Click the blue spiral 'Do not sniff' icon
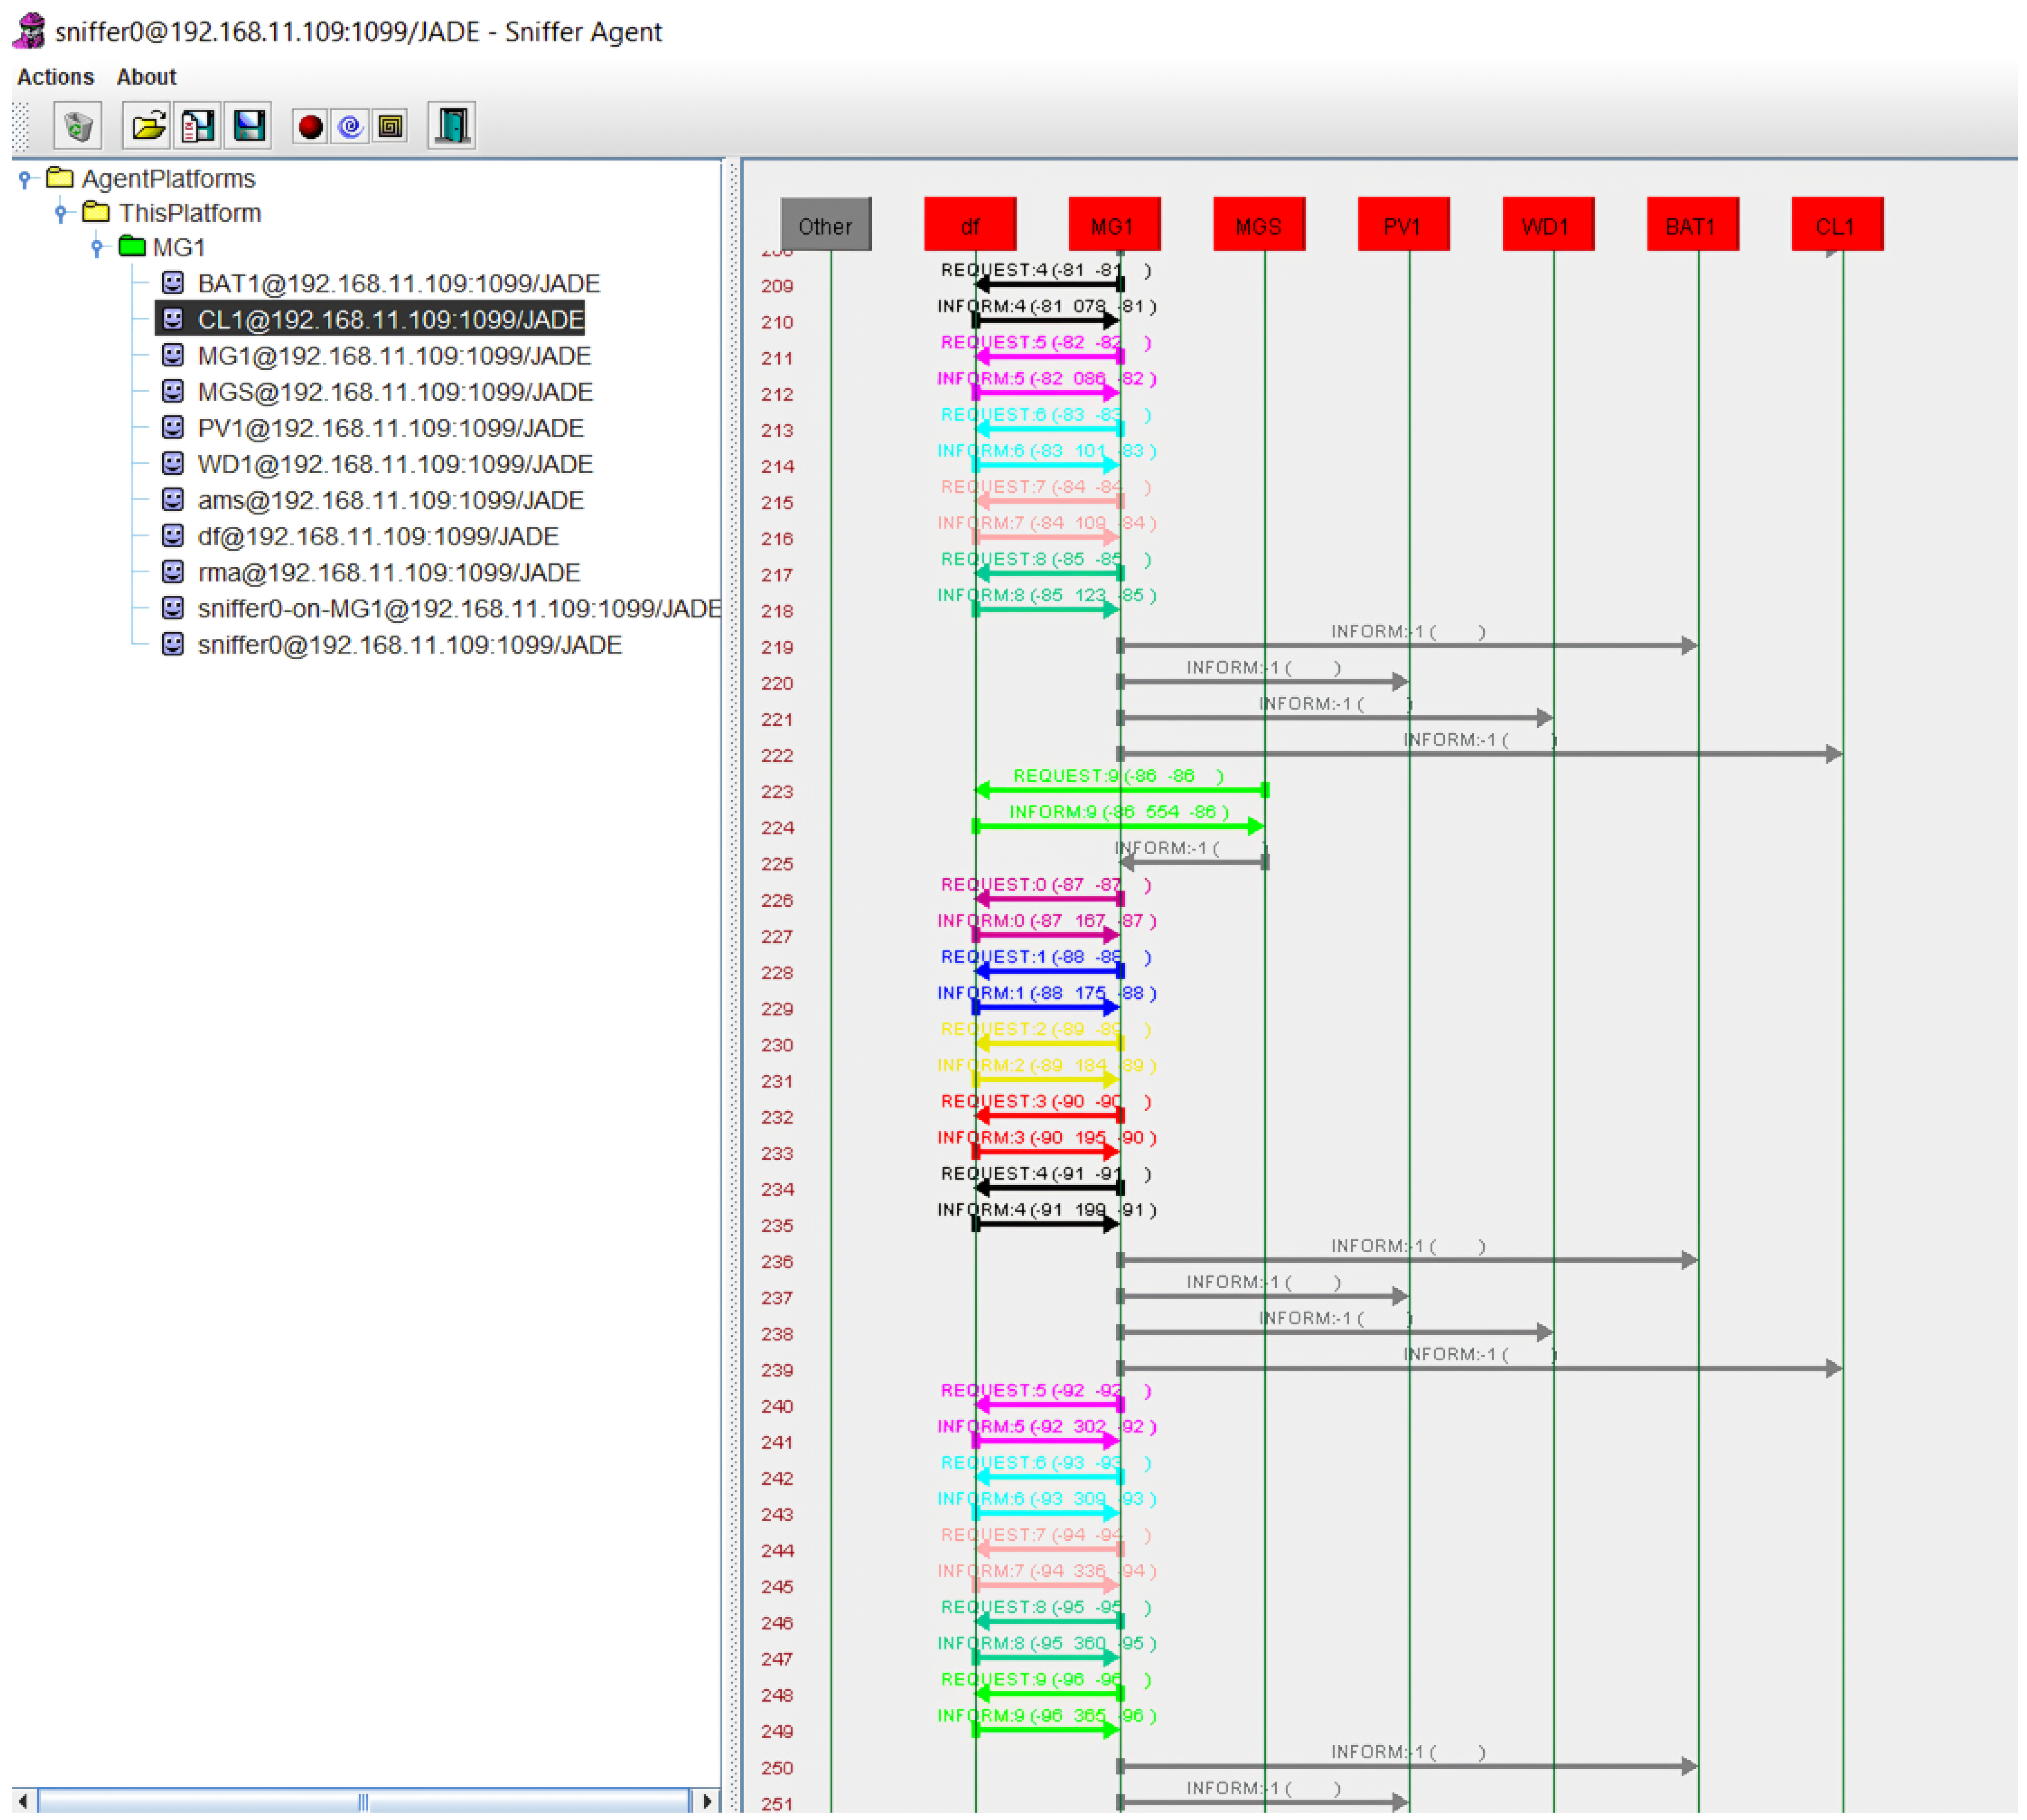The height and width of the screenshot is (1820, 2027). point(350,126)
